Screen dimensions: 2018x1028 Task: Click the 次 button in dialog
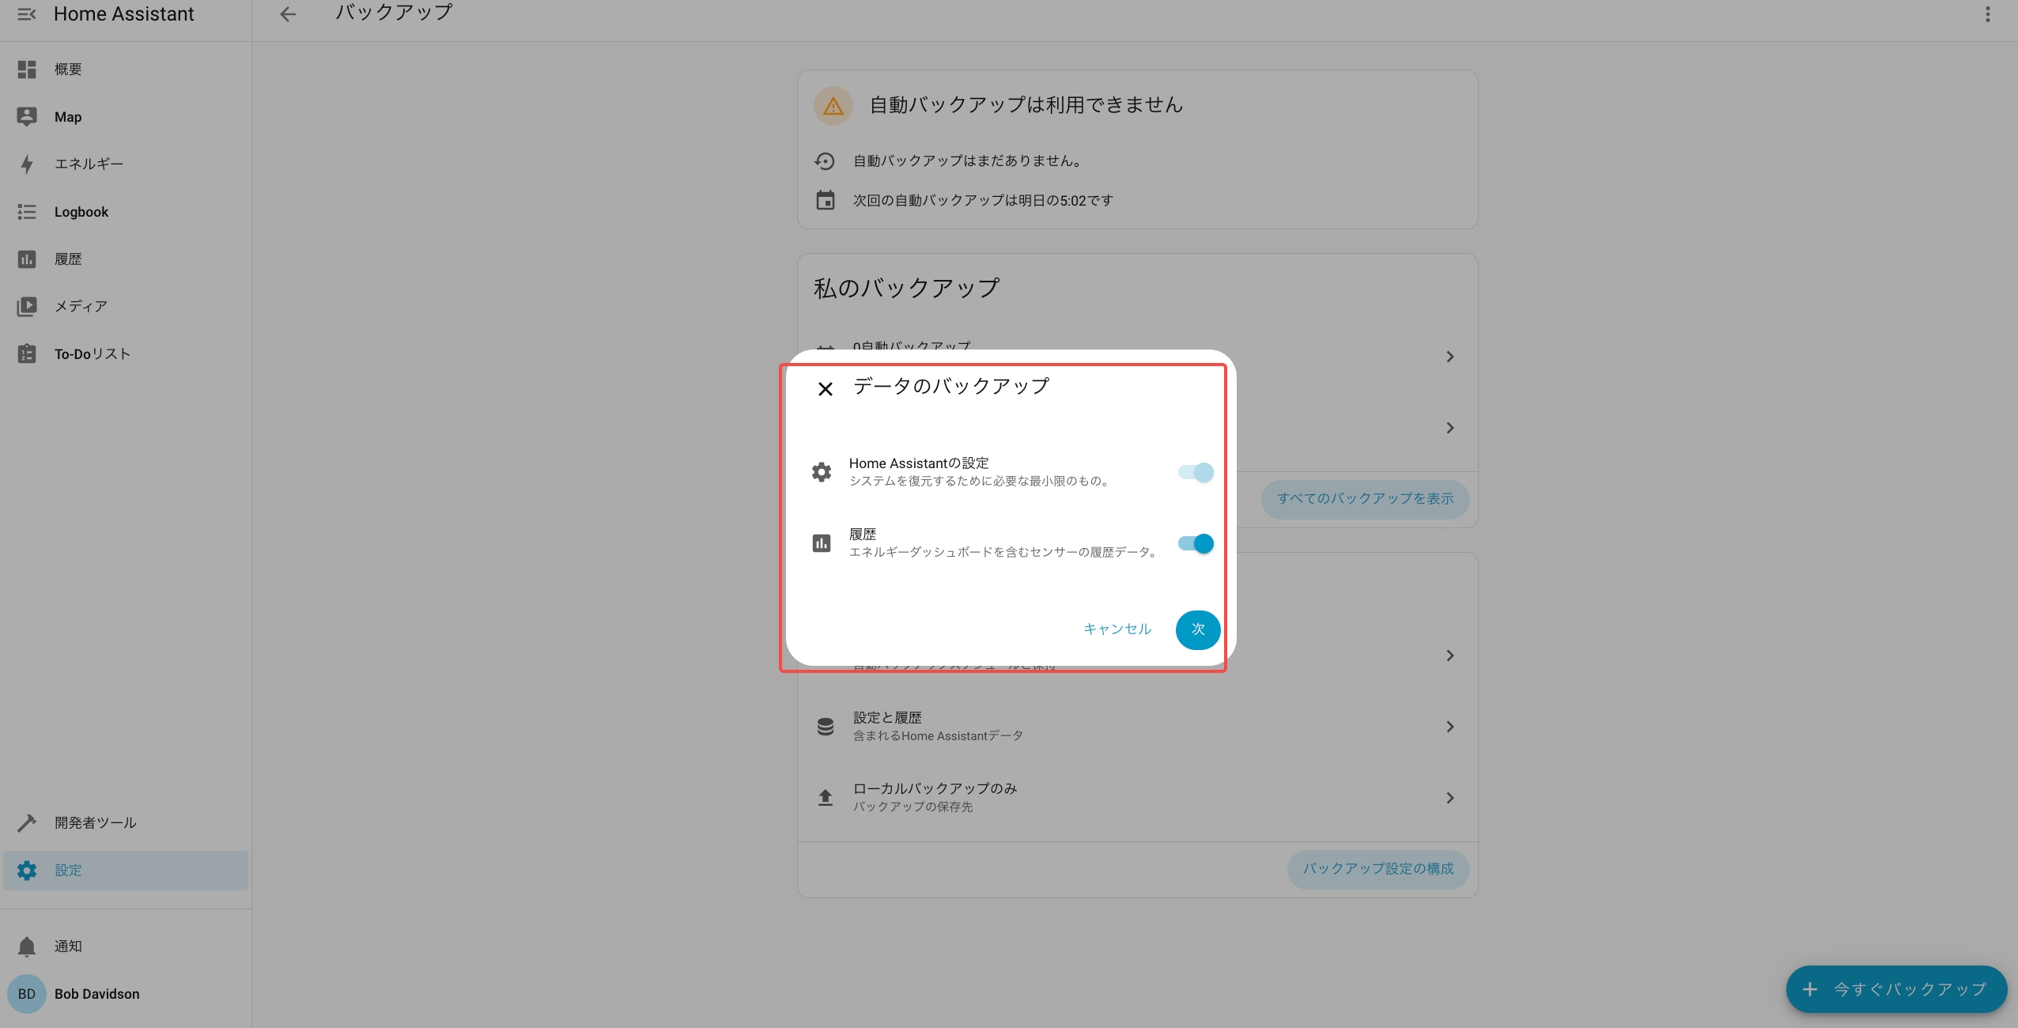(1198, 629)
